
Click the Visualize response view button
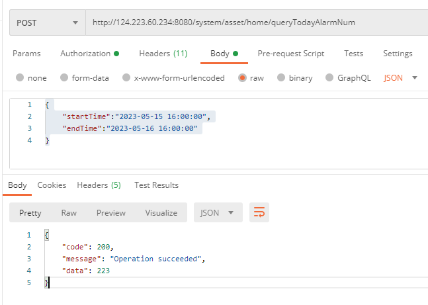(x=161, y=212)
